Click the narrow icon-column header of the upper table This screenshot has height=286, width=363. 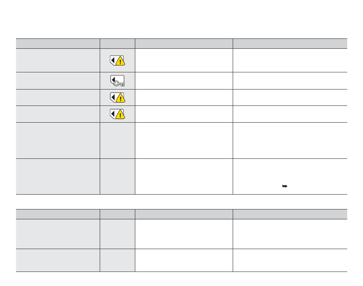(117, 43)
